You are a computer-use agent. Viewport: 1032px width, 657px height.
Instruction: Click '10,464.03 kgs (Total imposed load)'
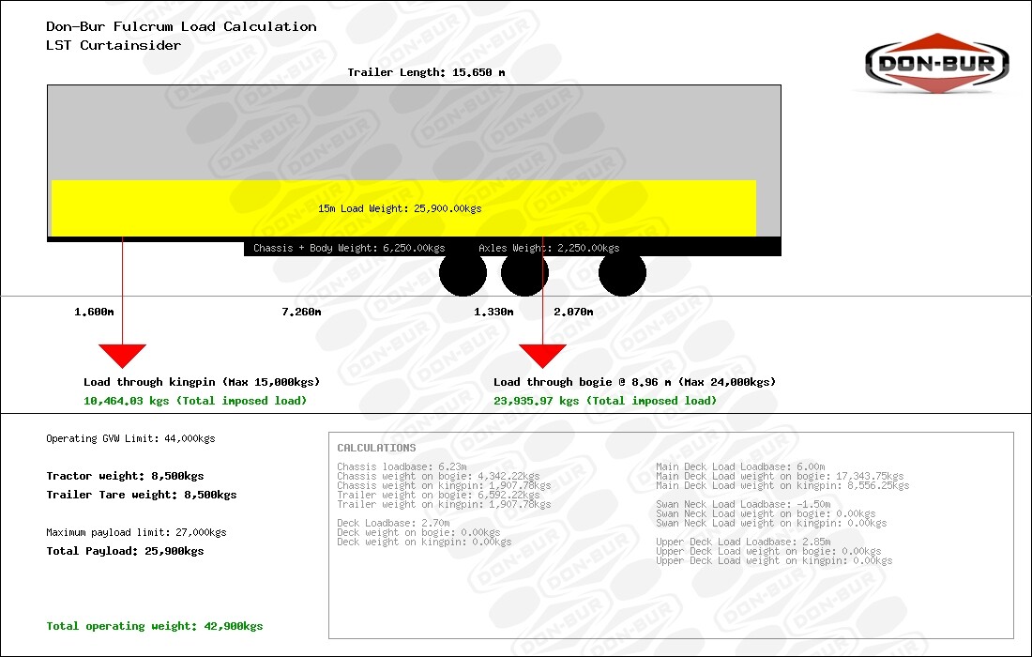click(195, 401)
